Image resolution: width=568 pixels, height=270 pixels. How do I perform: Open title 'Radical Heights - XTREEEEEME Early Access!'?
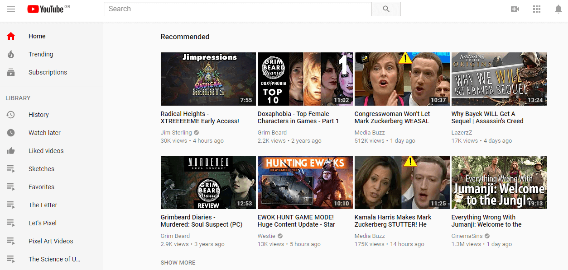200,117
